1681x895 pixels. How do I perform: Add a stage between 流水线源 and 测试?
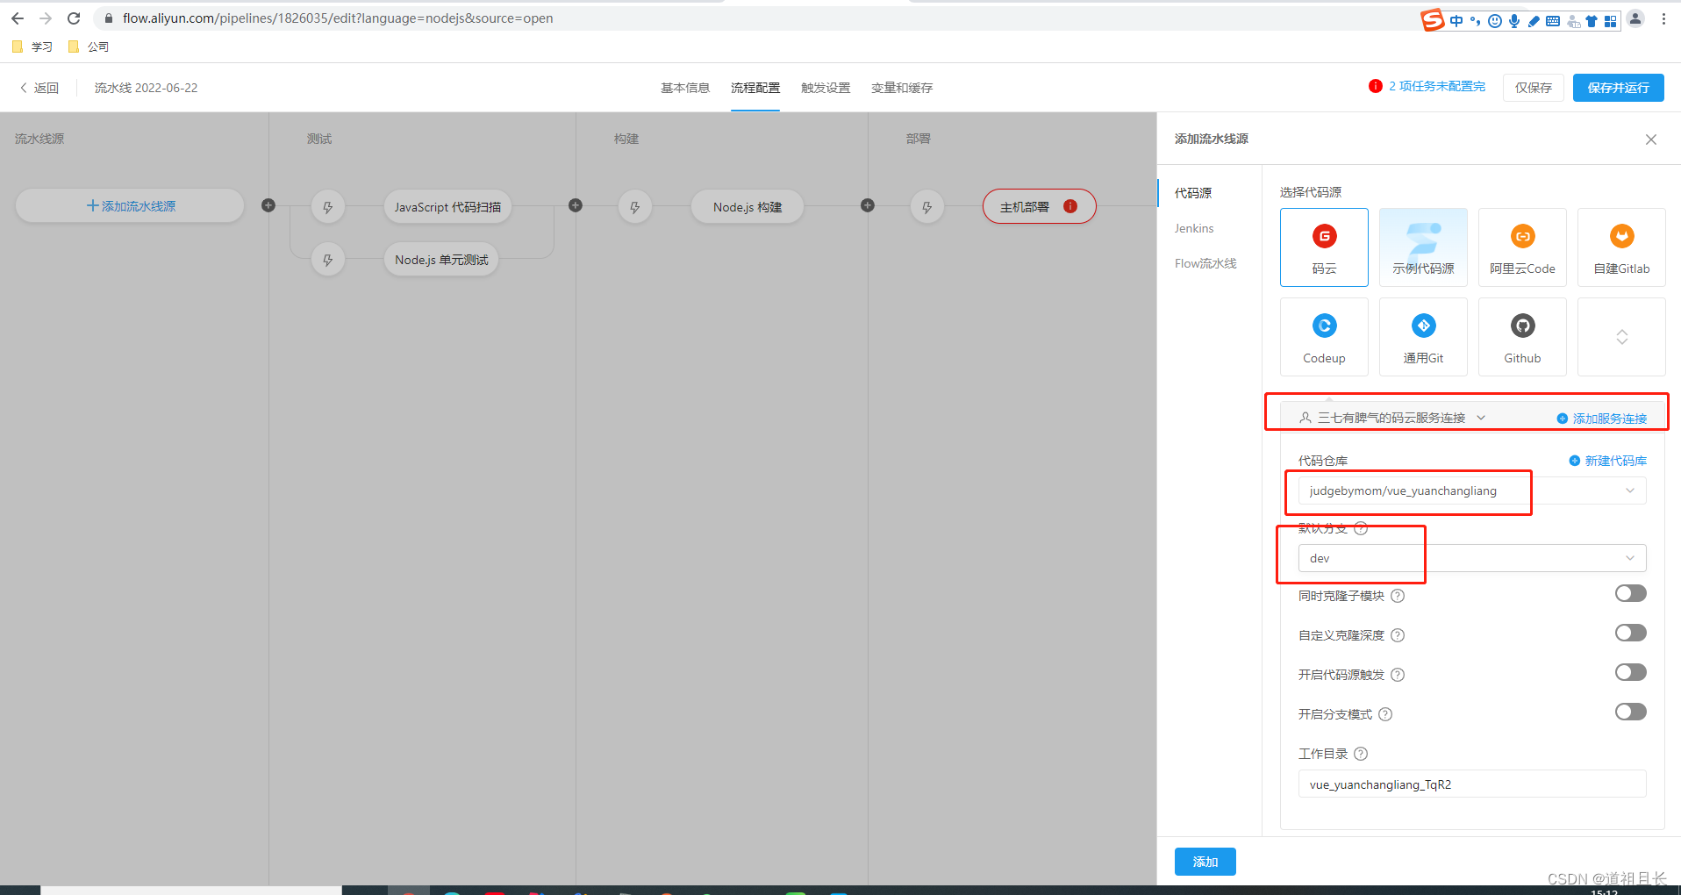[268, 205]
